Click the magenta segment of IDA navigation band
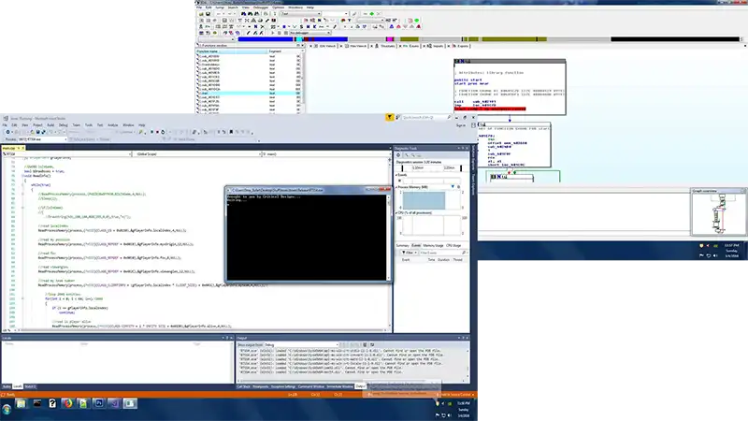This screenshot has height=421, width=748. pyautogui.click(x=390, y=39)
